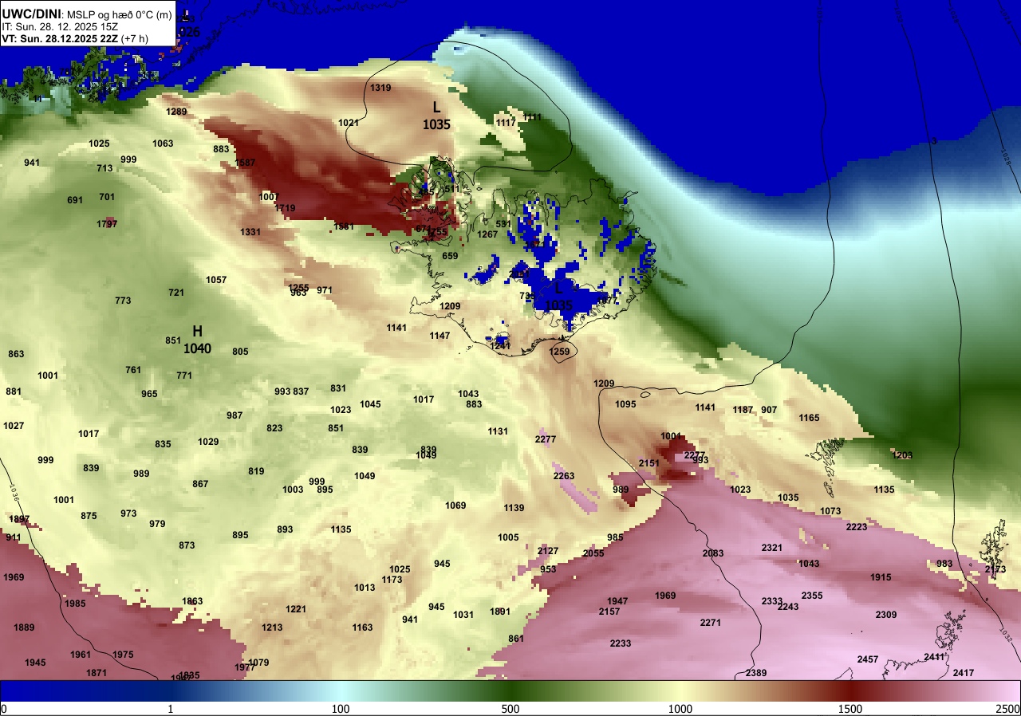This screenshot has width=1021, height=716.
Task: Click the height value 1289
Action: (176, 112)
